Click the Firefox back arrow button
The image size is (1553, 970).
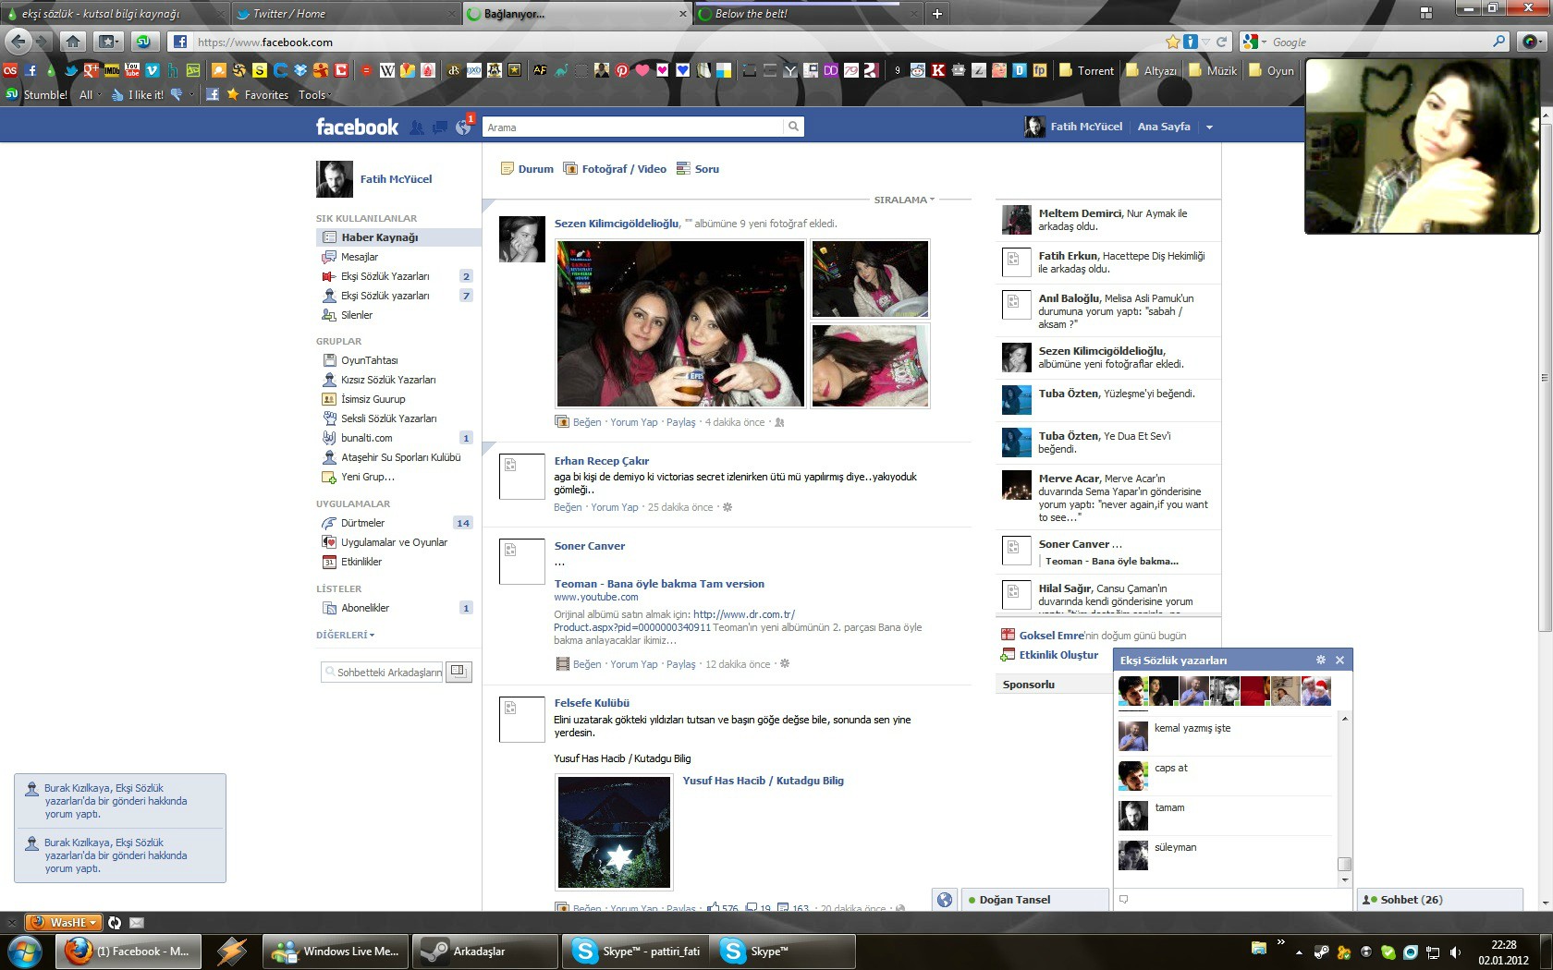(18, 42)
